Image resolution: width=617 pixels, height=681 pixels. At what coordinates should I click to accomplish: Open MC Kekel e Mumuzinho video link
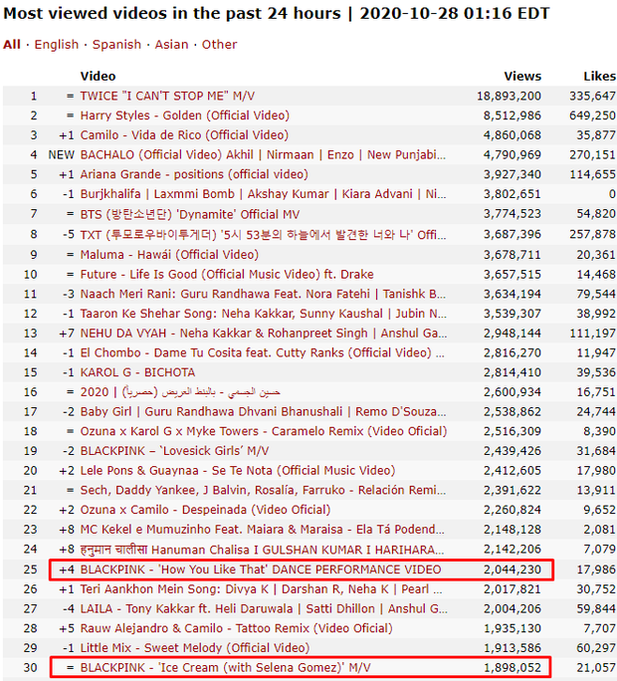263,529
